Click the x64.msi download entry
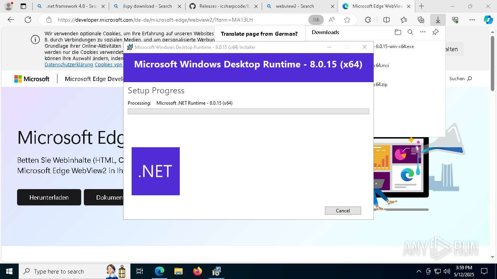497x279 pixels. [x=381, y=65]
